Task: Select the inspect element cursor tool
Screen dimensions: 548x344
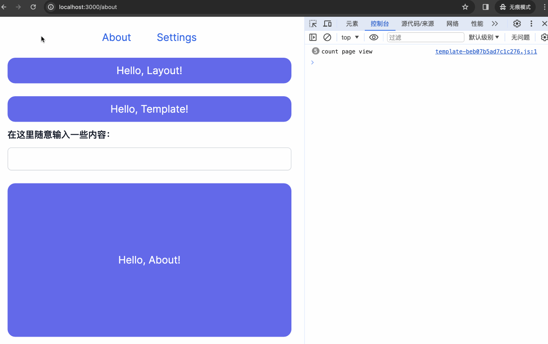Action: click(313, 23)
